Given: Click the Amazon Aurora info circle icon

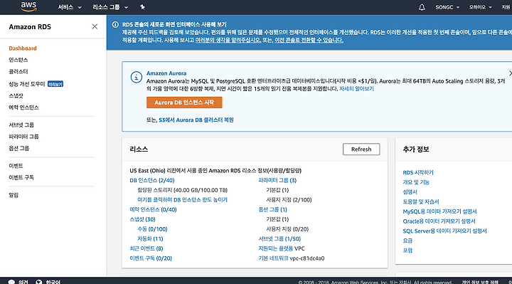Looking at the screenshot, I should 136,78.
